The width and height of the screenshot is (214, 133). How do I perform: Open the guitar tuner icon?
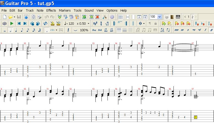click(105, 17)
